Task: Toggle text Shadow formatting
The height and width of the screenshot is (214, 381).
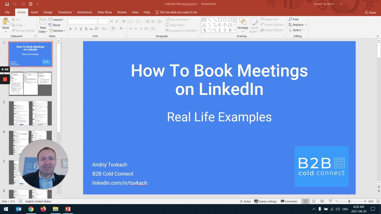Action: click(x=86, y=29)
